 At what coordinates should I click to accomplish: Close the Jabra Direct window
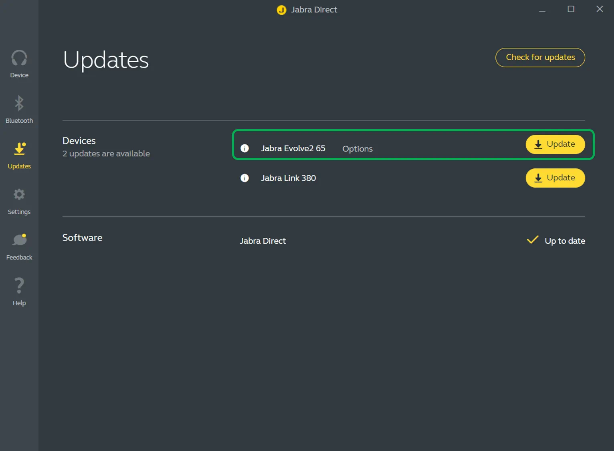click(600, 9)
